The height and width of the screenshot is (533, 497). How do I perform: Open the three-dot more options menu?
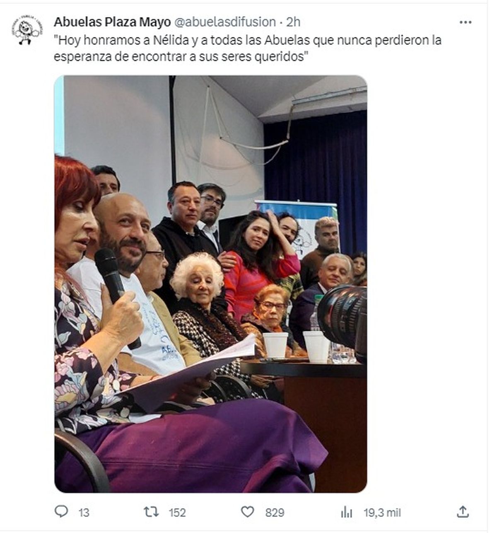tap(466, 22)
